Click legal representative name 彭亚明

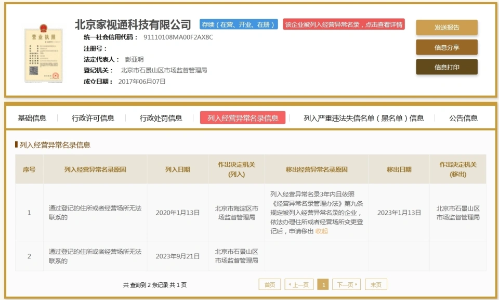click(134, 59)
